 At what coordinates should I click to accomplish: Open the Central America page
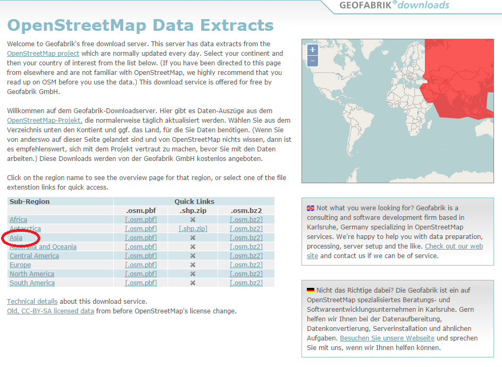point(34,255)
